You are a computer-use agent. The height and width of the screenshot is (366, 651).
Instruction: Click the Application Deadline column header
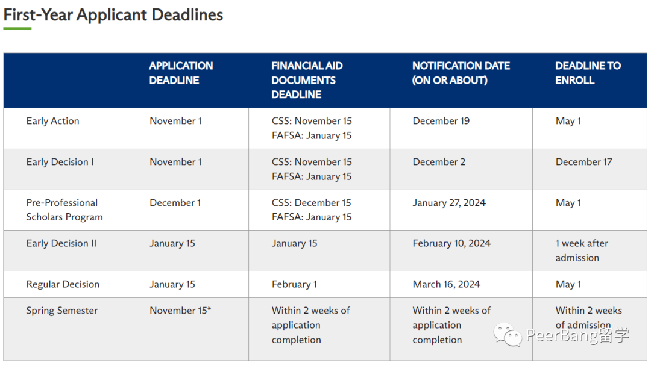[x=181, y=73]
